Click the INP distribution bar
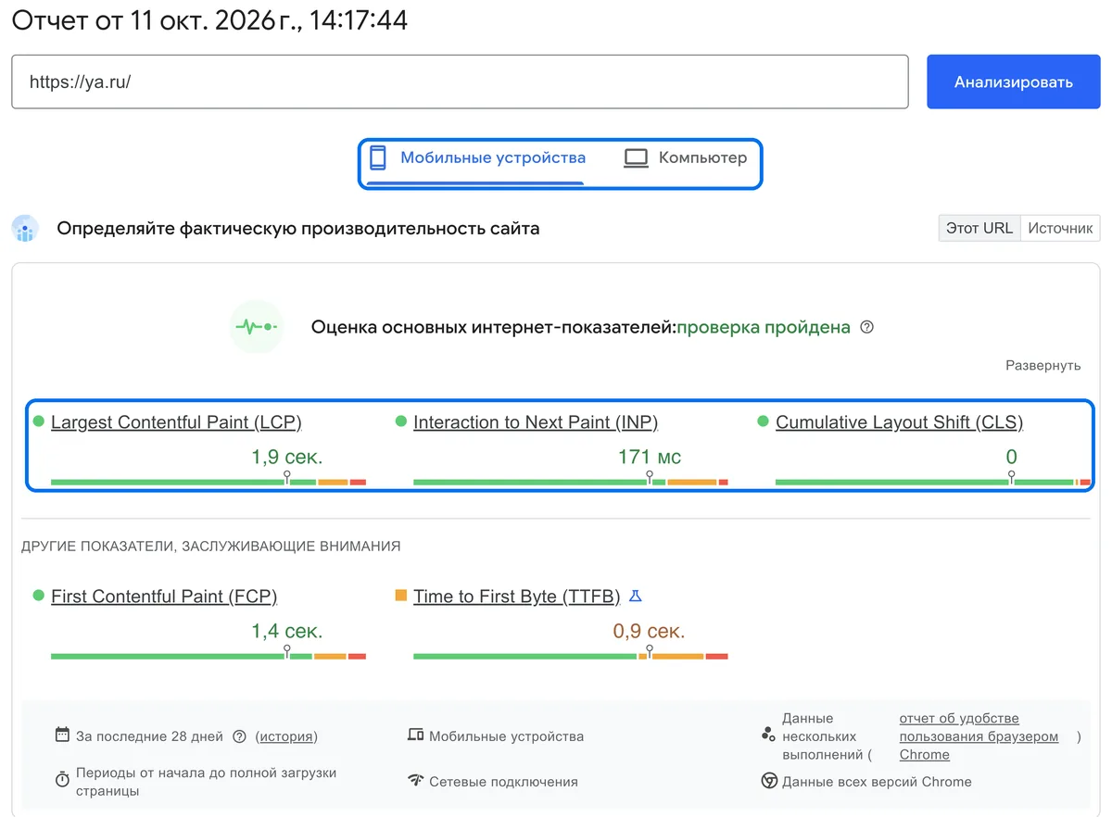Image resolution: width=1112 pixels, height=817 pixels. point(571,482)
